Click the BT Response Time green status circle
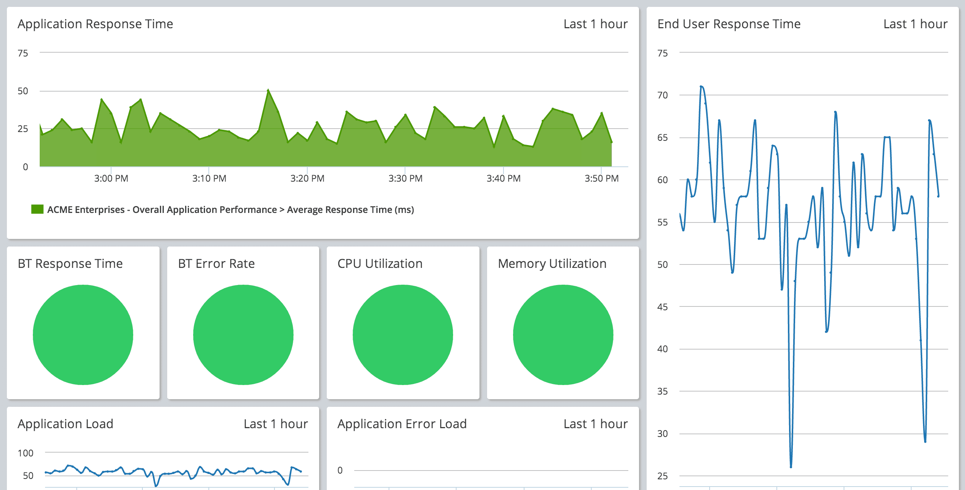Image resolution: width=965 pixels, height=490 pixels. [x=83, y=335]
